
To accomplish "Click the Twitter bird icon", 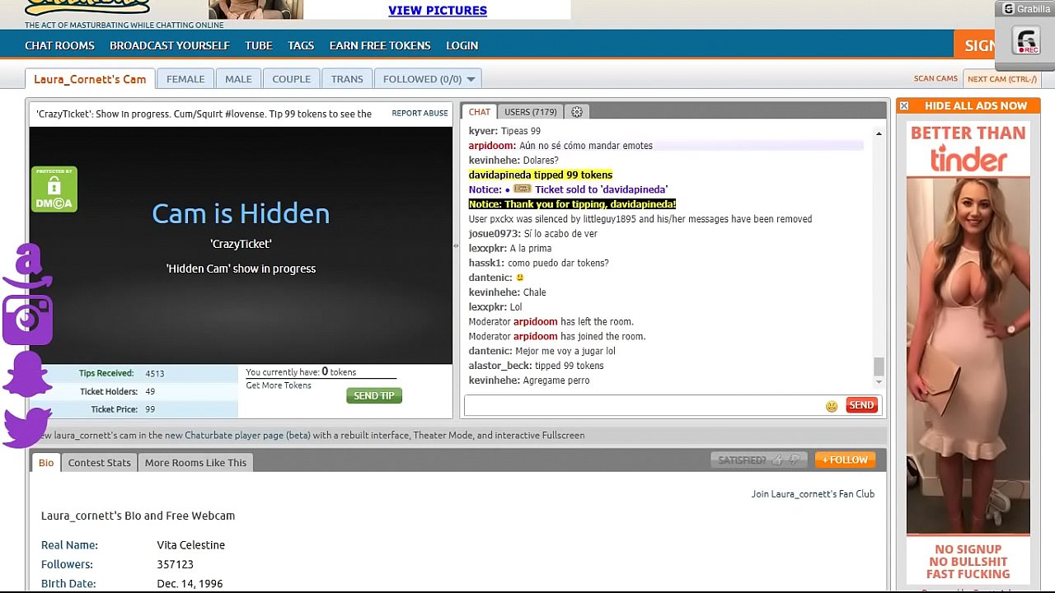I will tap(28, 427).
